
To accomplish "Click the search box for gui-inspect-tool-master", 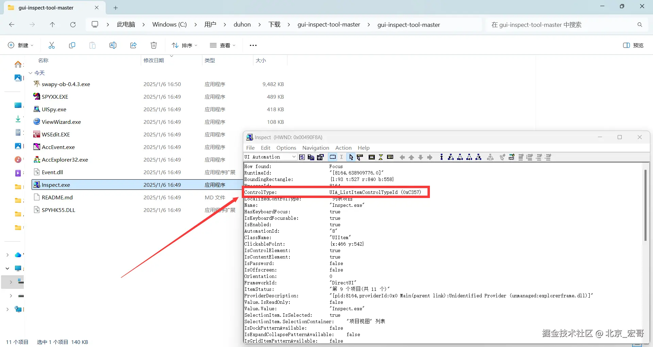I will coord(567,24).
